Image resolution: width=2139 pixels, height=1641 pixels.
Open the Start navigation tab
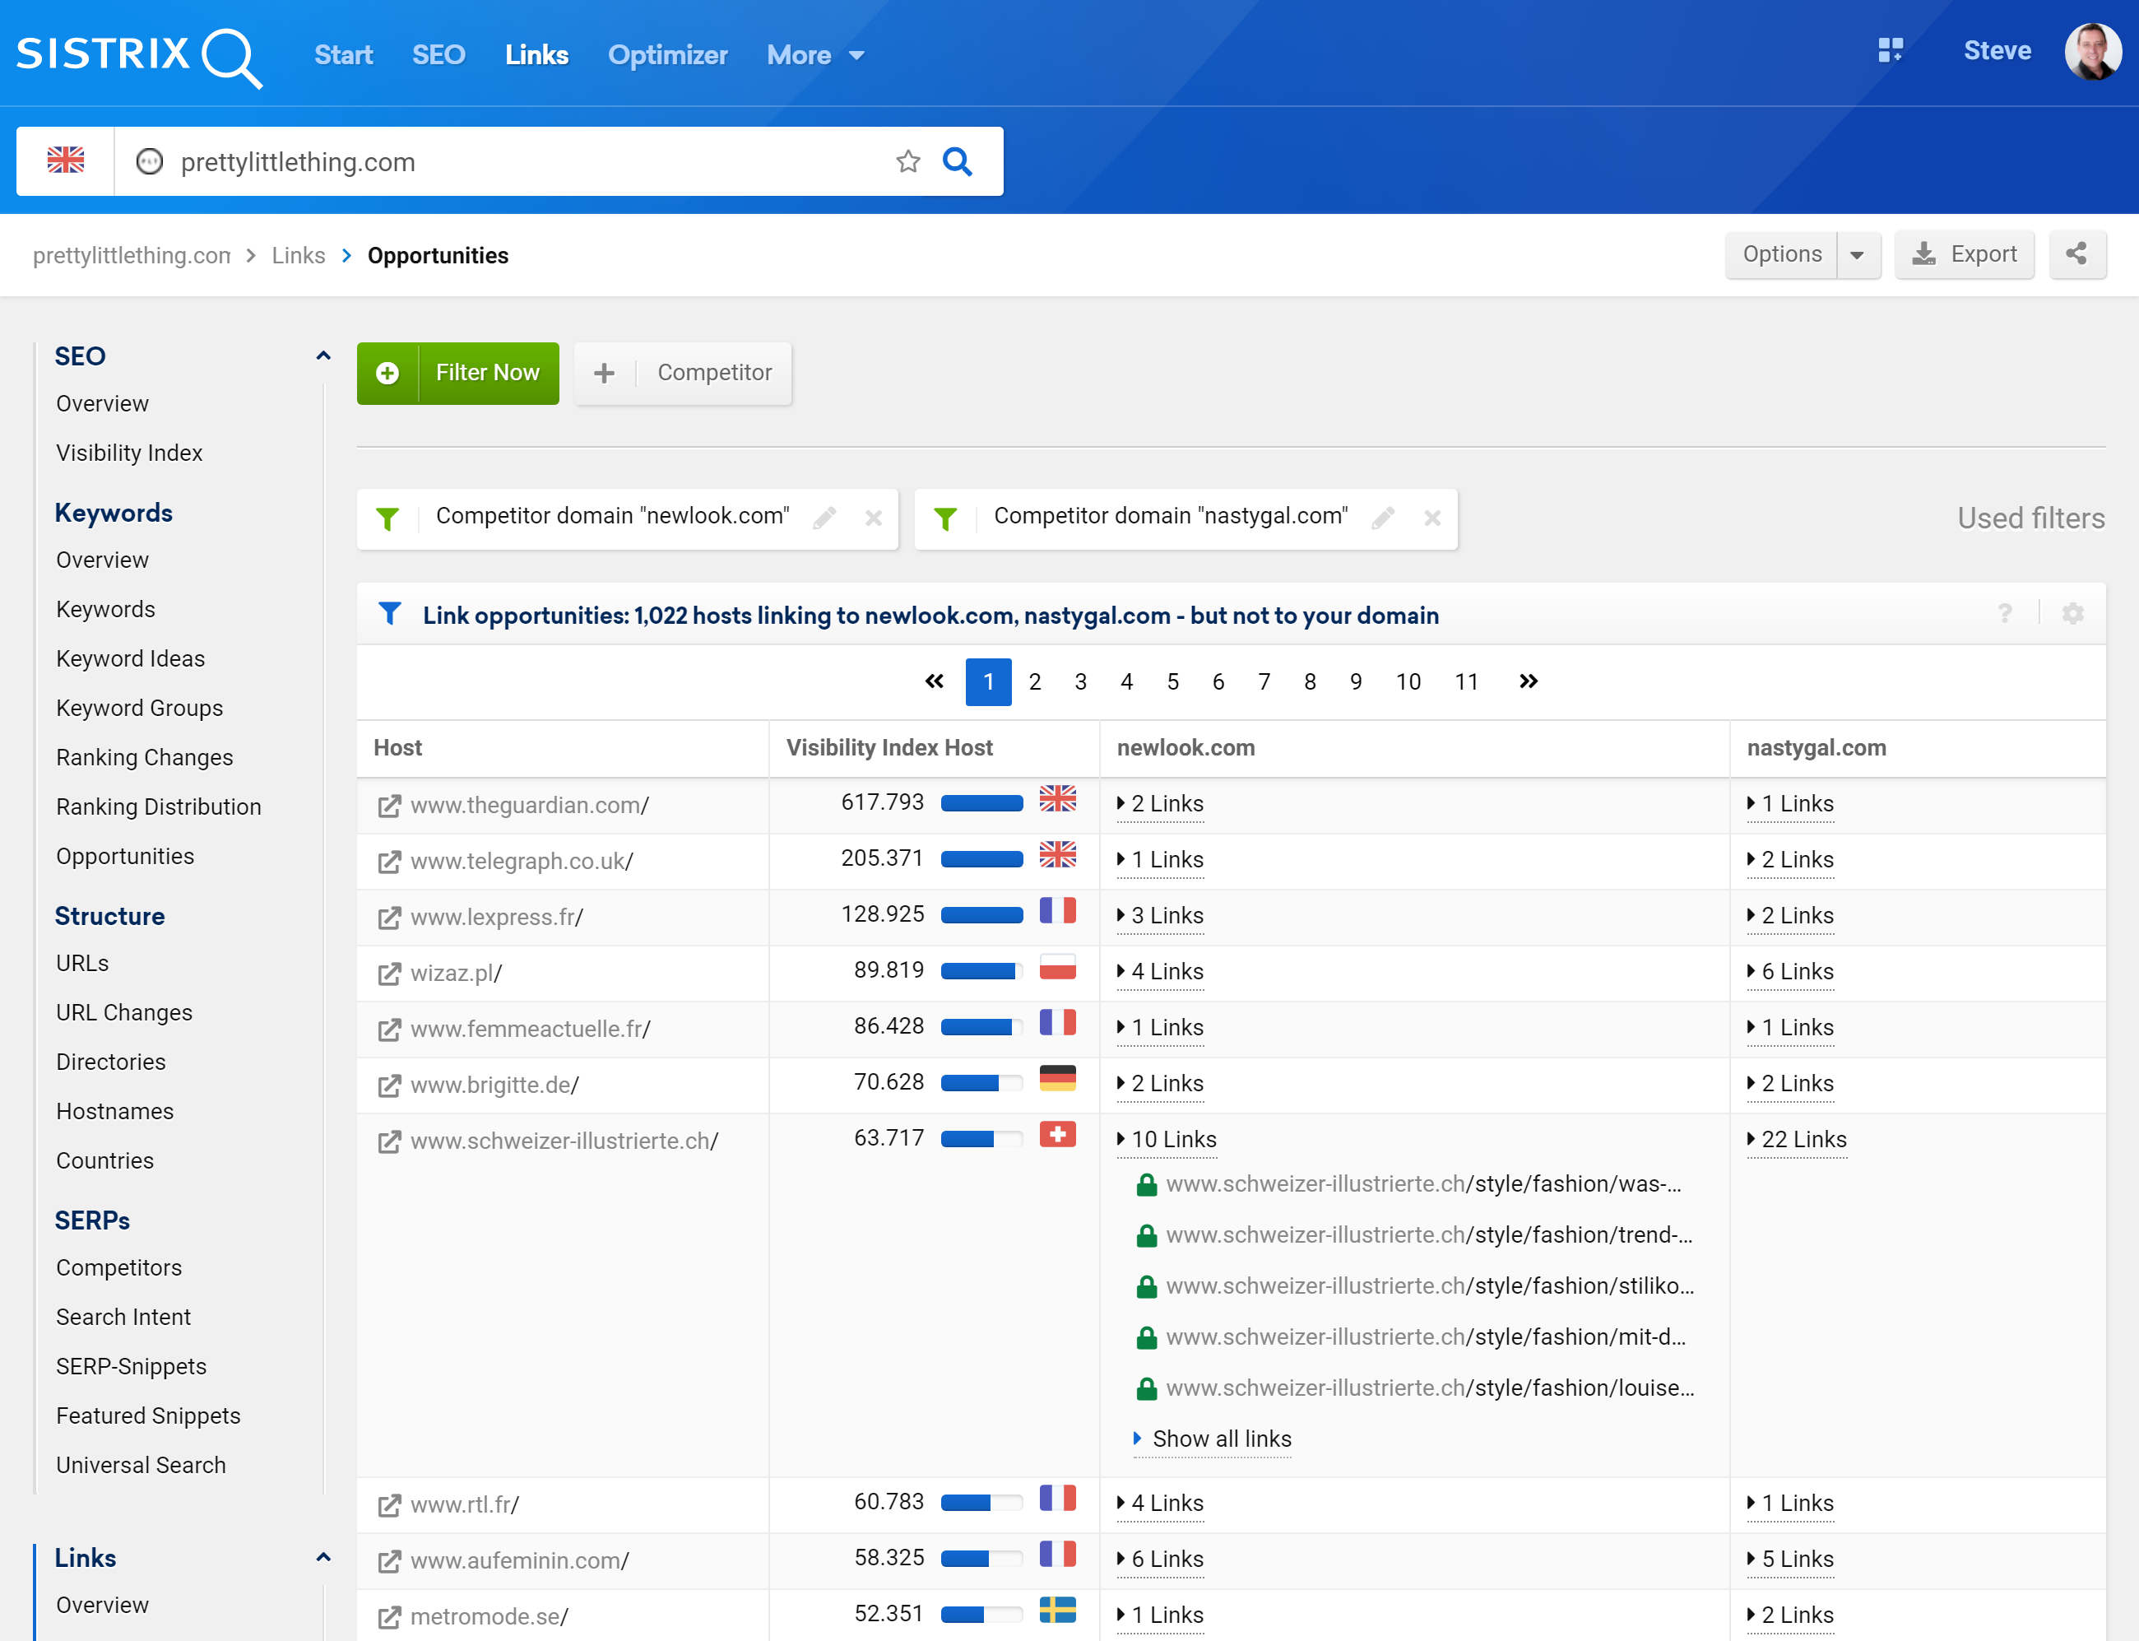click(x=344, y=56)
